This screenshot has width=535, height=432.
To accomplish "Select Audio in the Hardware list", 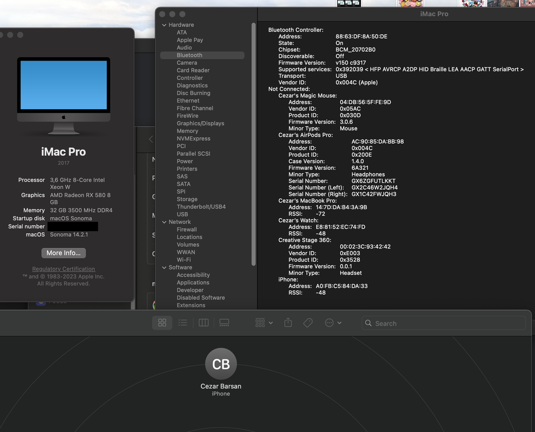I will coord(184,48).
